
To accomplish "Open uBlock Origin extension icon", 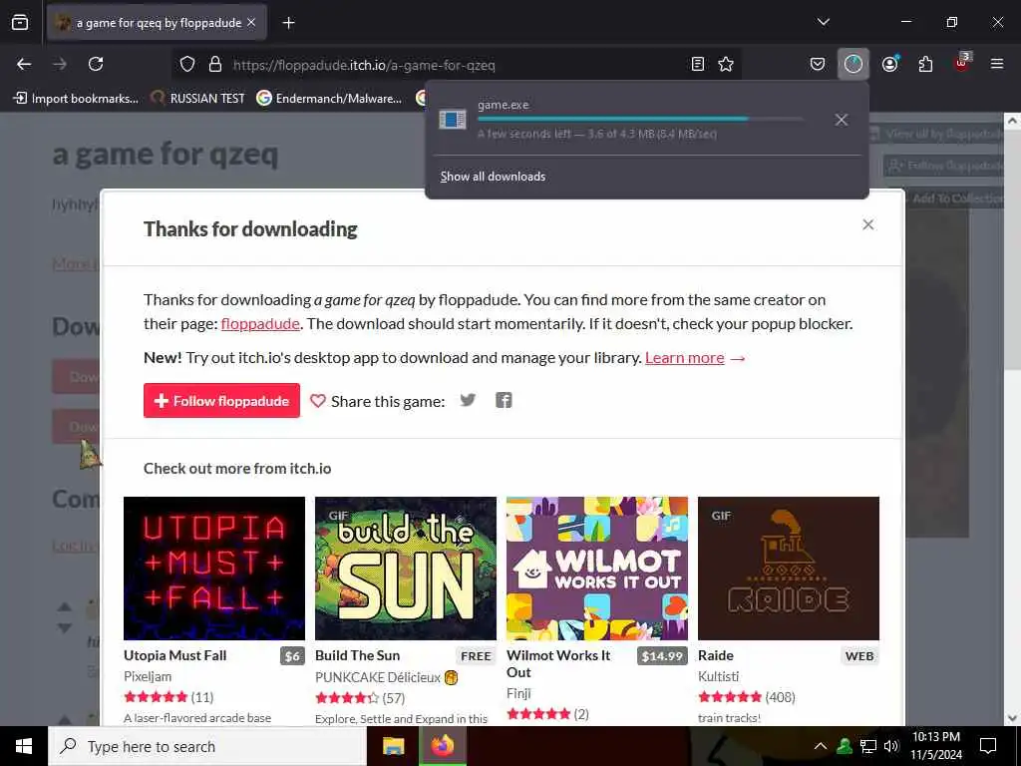I will click(x=962, y=63).
